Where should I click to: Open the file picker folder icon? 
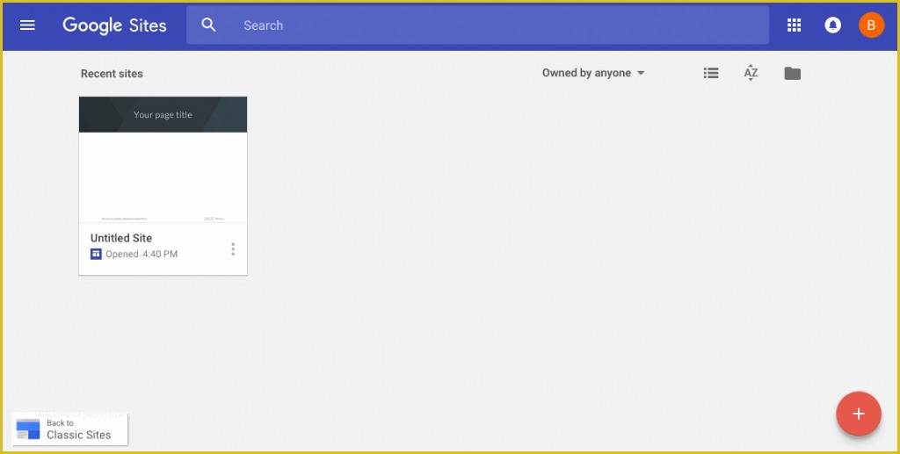[792, 74]
